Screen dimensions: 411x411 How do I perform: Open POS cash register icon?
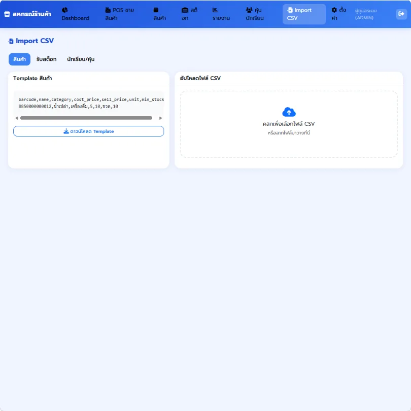(108, 10)
